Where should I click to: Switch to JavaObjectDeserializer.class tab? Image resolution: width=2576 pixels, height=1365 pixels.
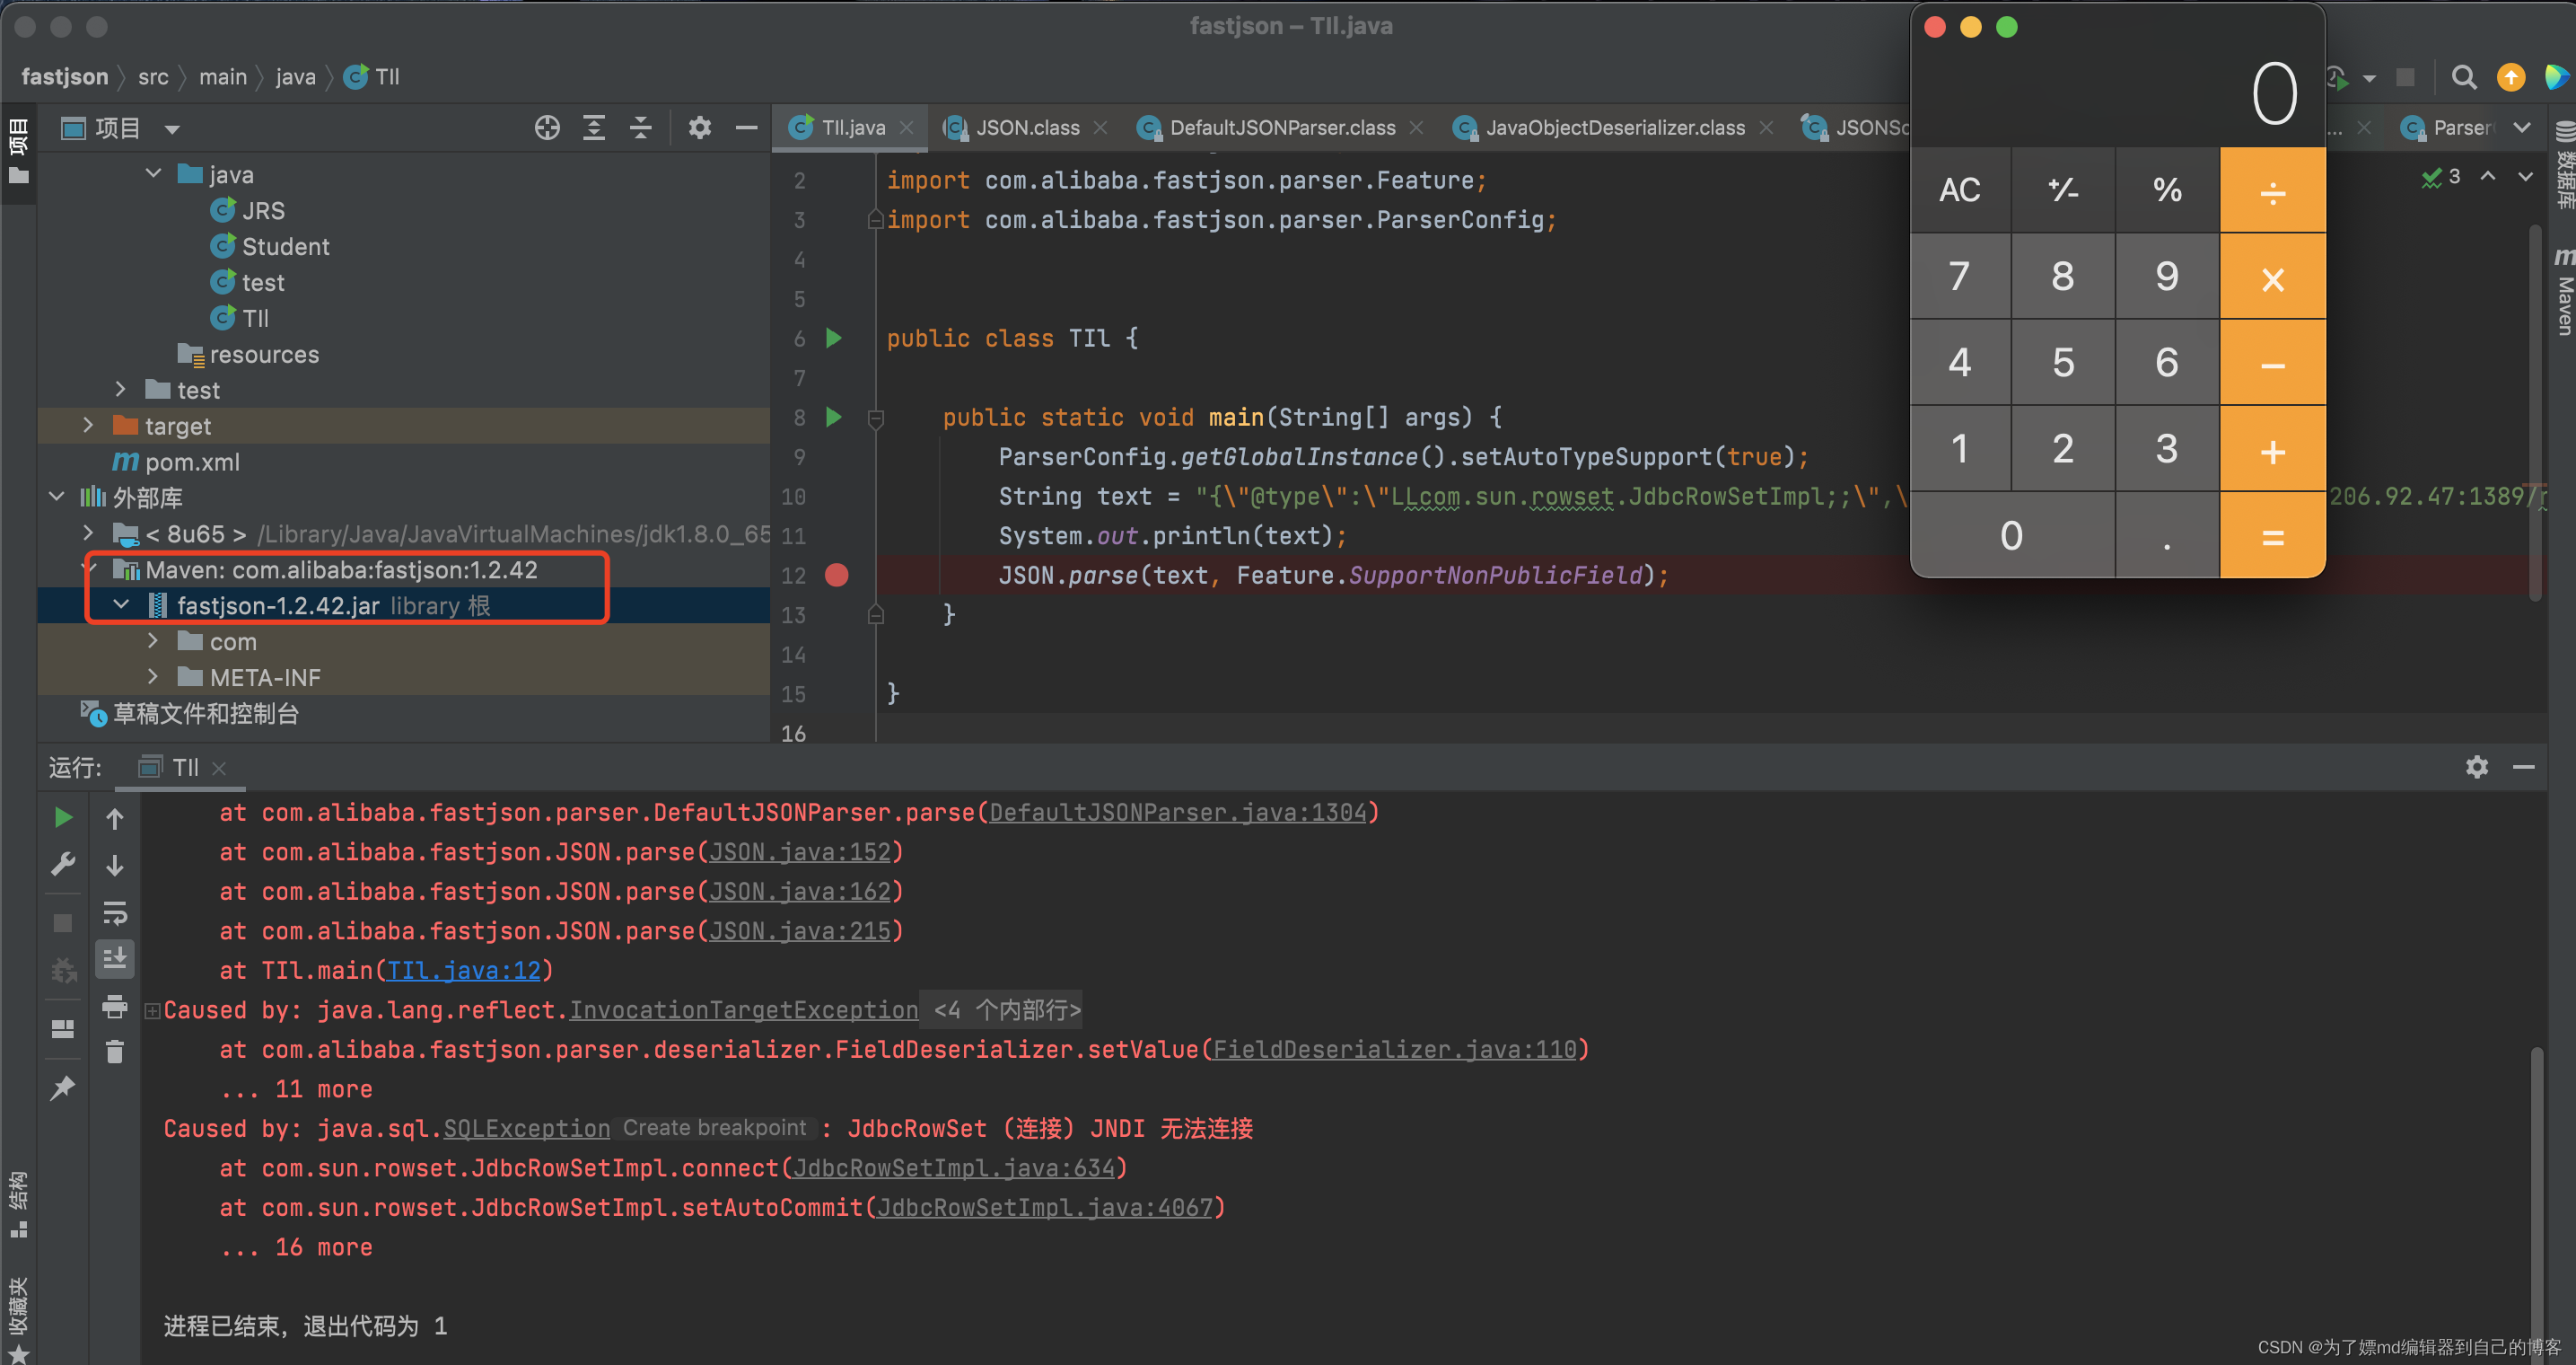click(1614, 128)
